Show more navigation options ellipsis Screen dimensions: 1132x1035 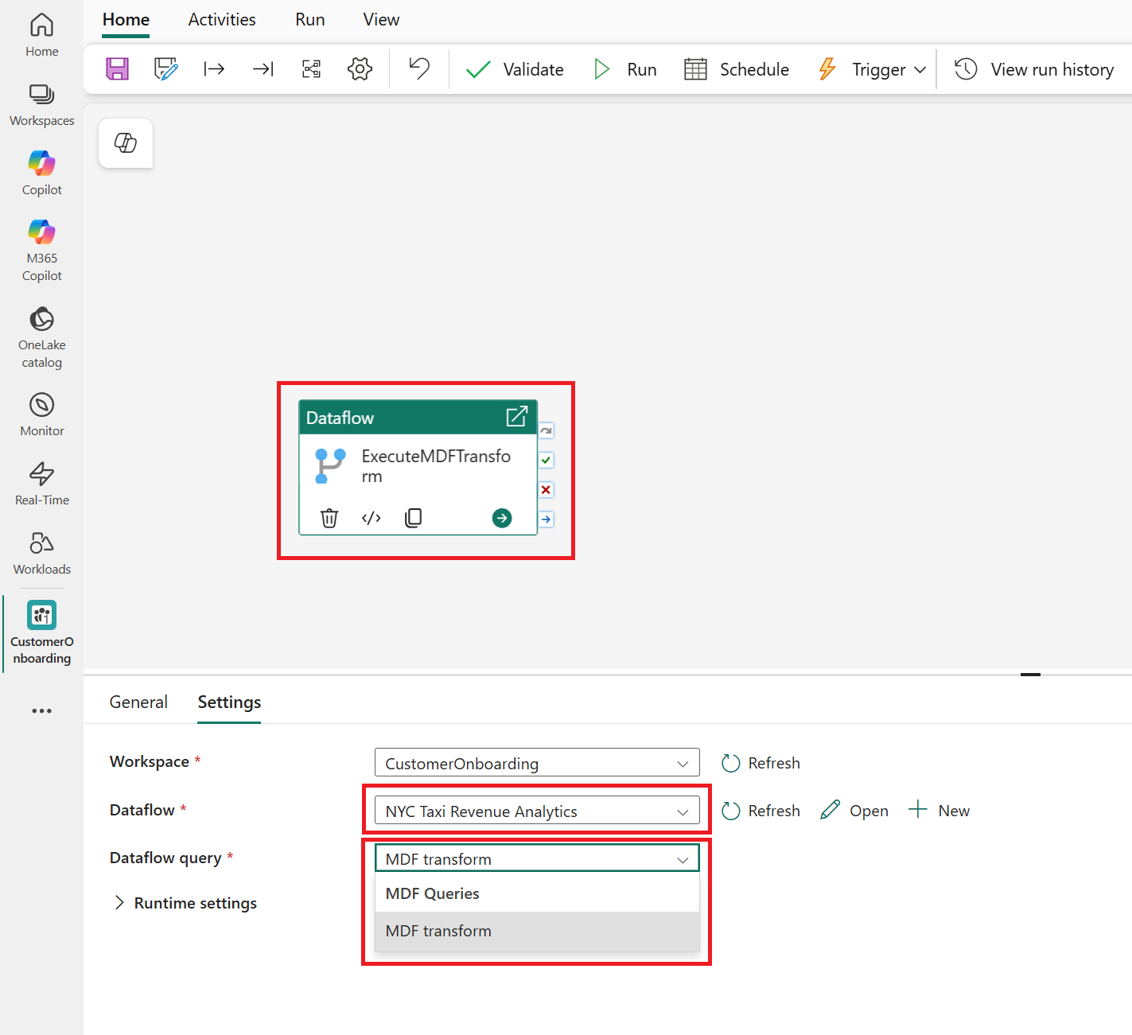point(41,710)
